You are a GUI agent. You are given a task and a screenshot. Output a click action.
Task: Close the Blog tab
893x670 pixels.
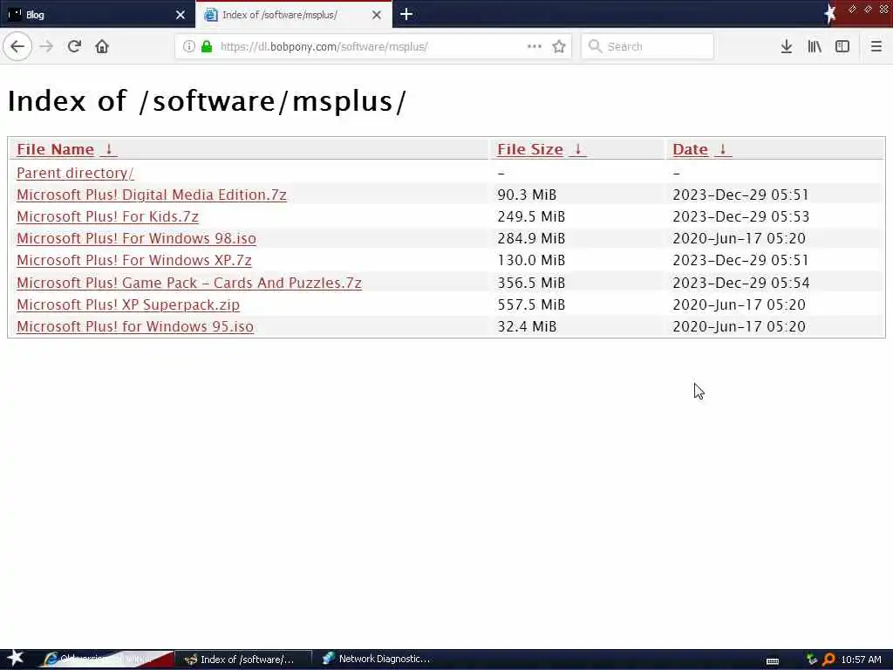coord(180,15)
